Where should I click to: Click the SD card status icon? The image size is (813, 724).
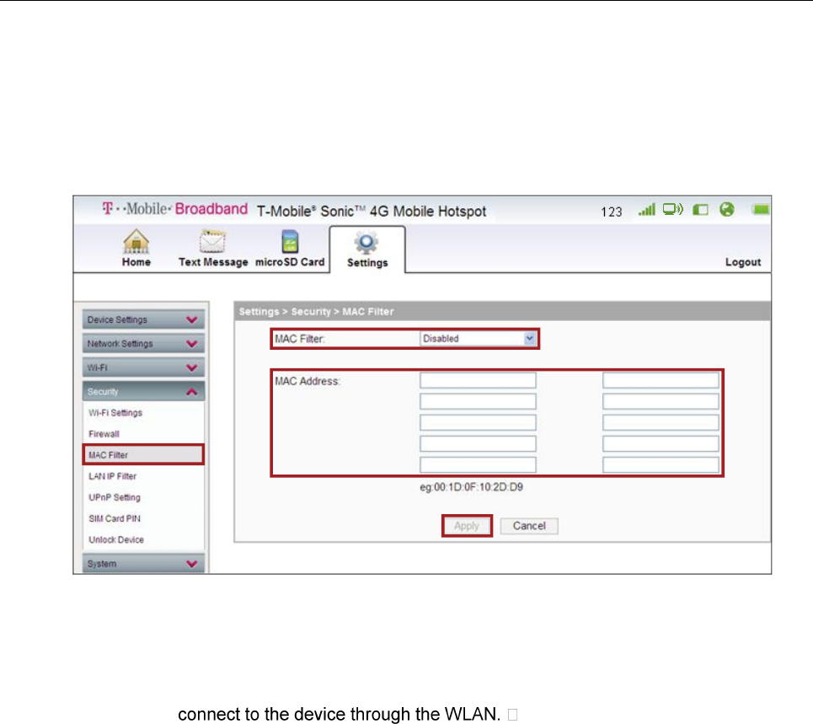tap(700, 210)
